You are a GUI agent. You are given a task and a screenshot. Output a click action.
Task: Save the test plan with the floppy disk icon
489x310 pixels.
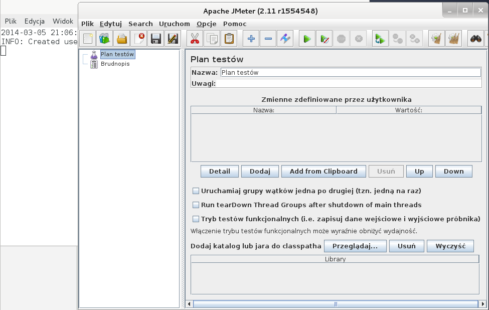tap(156, 39)
